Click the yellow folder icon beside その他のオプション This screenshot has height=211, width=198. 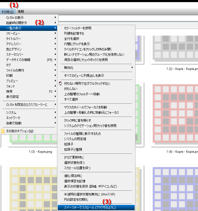tap(3, 131)
